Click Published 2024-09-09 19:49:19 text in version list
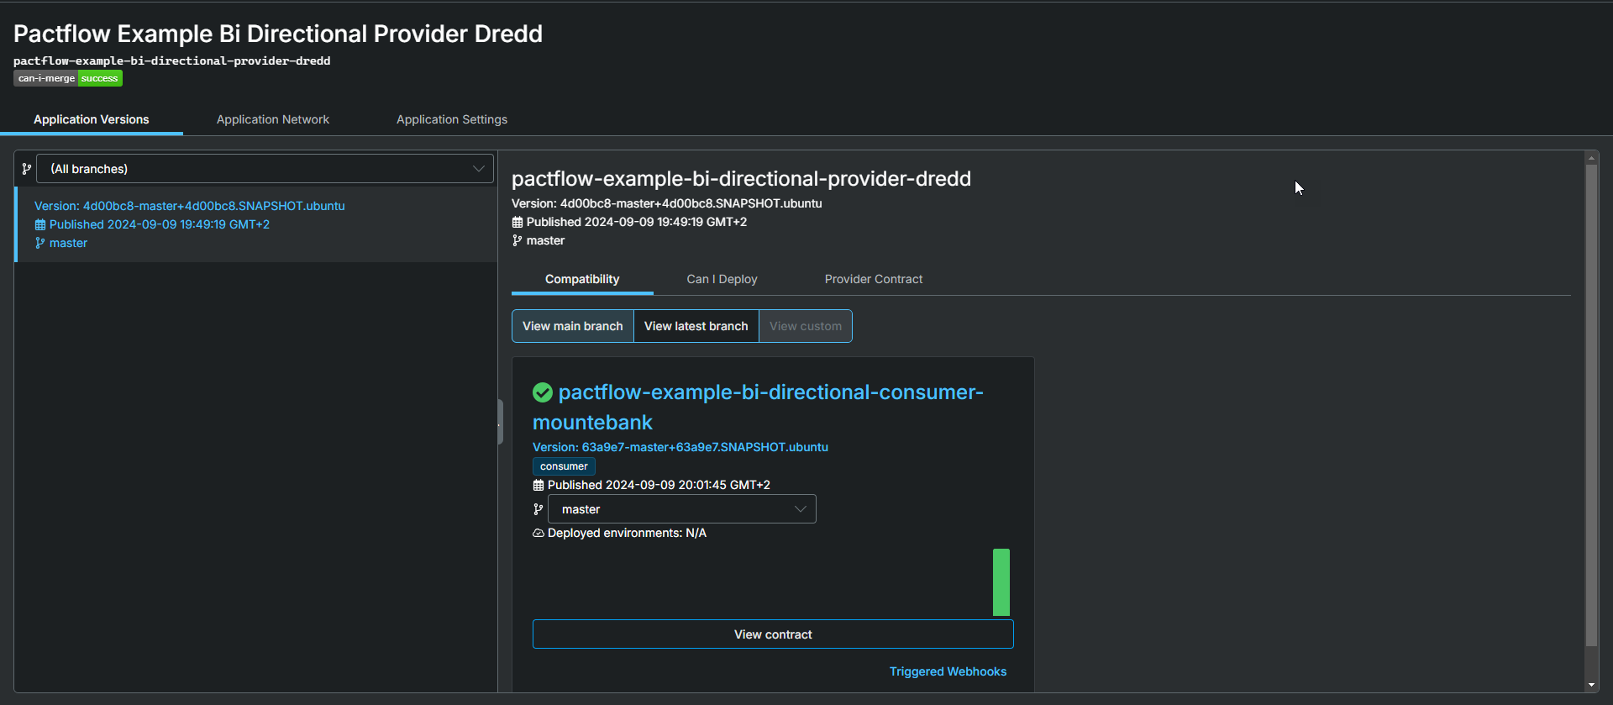Viewport: 1613px width, 705px height. 160,224
